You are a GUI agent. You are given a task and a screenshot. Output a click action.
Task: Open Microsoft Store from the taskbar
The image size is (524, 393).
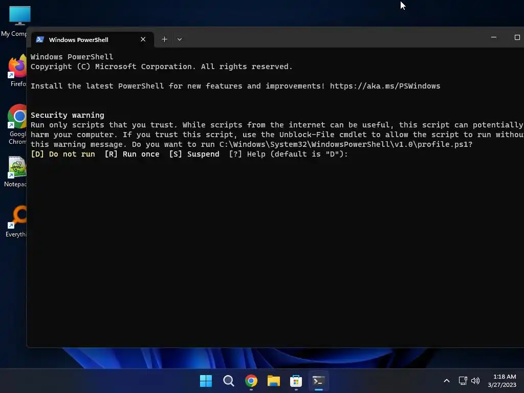coord(296,381)
